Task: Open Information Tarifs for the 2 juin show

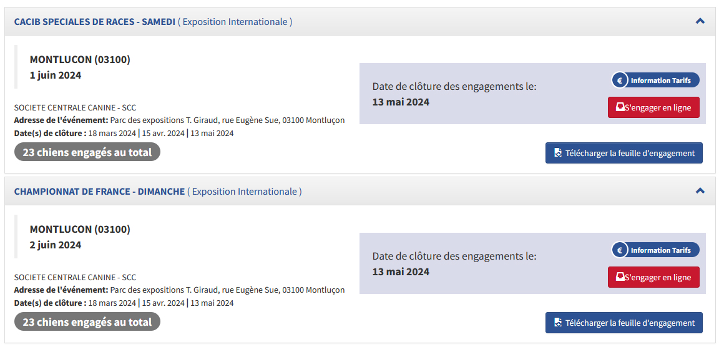Action: pyautogui.click(x=660, y=250)
